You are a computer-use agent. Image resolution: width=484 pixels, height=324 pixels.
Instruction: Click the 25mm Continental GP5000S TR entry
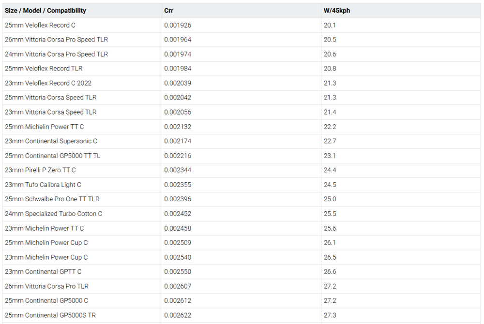pyautogui.click(x=50, y=315)
